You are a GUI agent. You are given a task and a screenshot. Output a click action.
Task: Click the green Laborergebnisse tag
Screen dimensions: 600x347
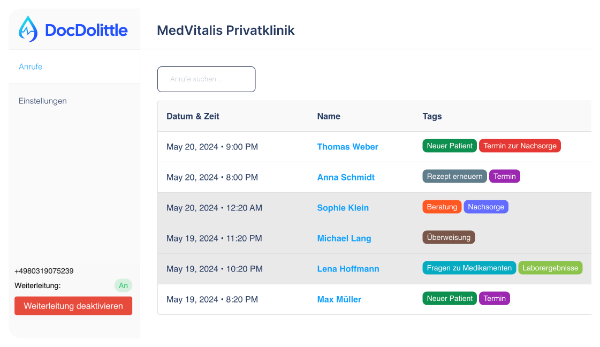pos(550,268)
